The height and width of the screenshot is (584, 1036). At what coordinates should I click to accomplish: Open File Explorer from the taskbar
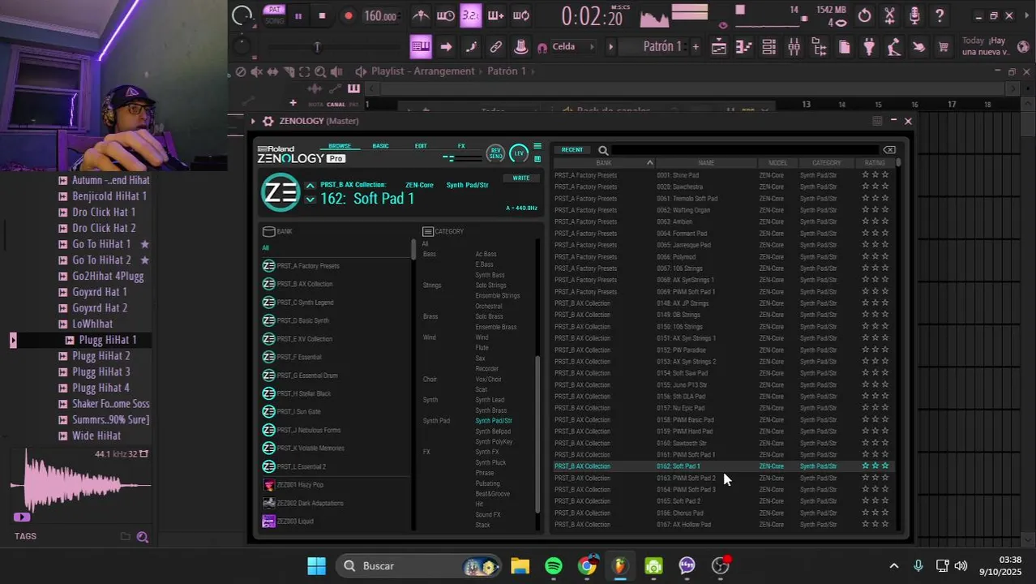click(520, 566)
